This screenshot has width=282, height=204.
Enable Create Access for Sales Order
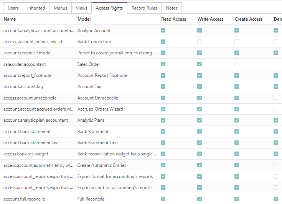point(237,64)
